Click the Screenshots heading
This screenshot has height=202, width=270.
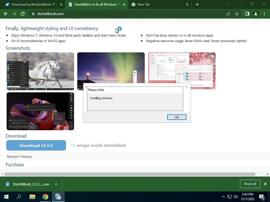(18, 48)
